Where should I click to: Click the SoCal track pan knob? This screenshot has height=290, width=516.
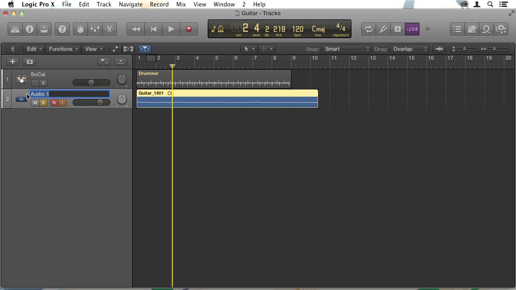click(122, 80)
